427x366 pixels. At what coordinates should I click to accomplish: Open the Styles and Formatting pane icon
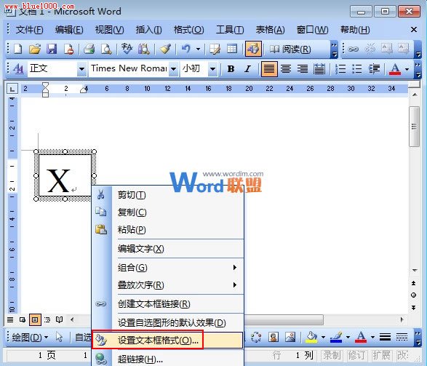point(18,68)
